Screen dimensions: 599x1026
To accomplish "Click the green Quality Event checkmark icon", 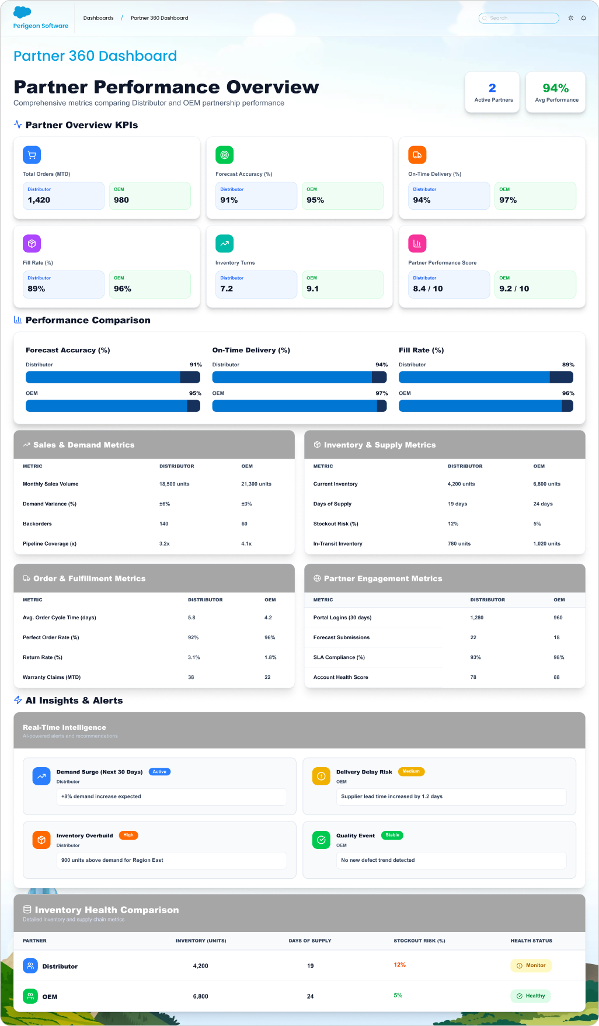I will click(321, 840).
